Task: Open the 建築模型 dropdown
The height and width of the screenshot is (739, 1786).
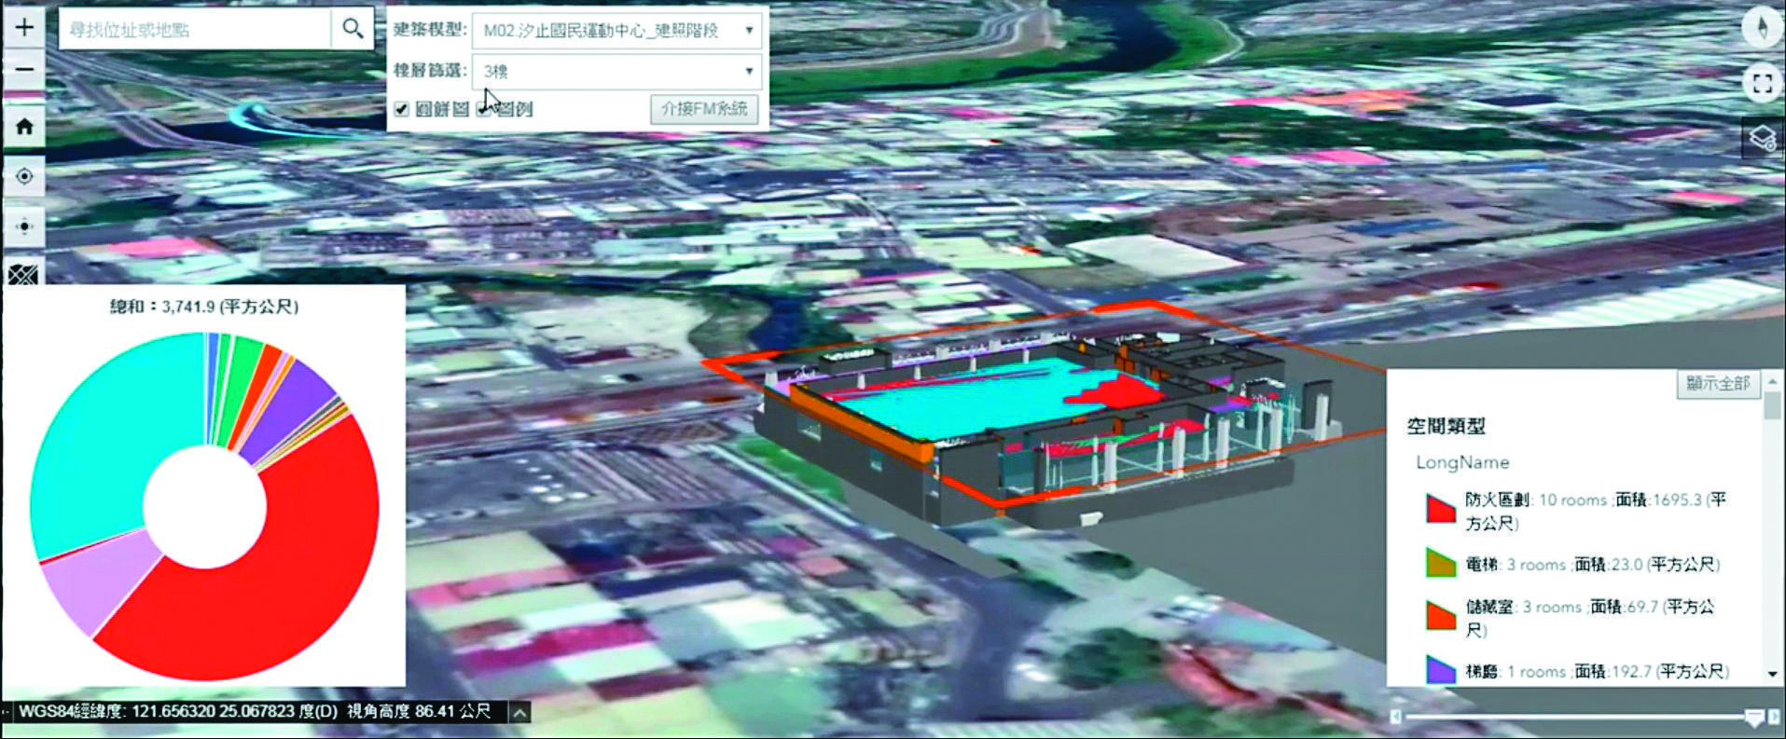Action: [x=616, y=31]
